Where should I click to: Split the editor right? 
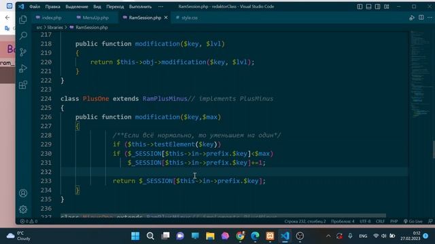[x=421, y=18]
